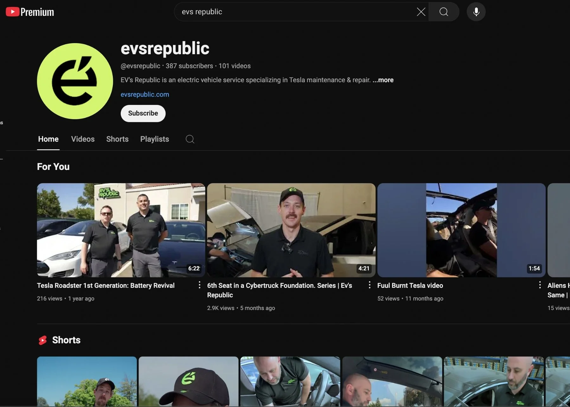Click the 'For You' section heading

[53, 167]
